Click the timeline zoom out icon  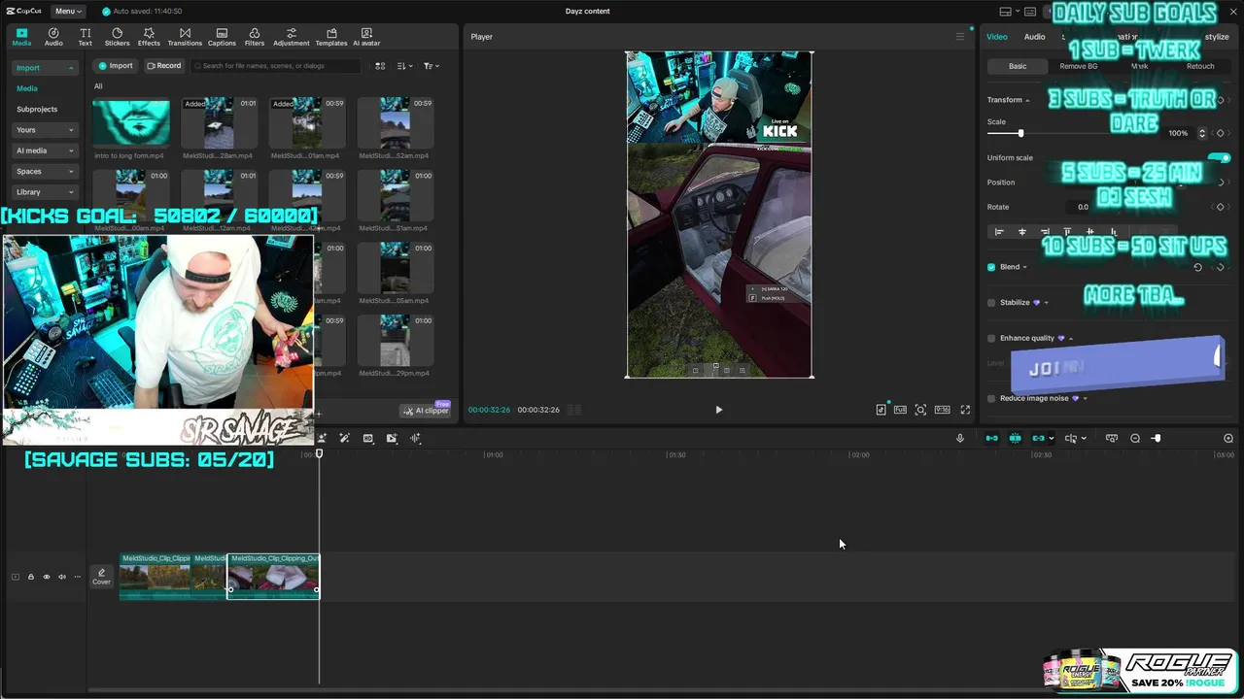coord(1135,439)
